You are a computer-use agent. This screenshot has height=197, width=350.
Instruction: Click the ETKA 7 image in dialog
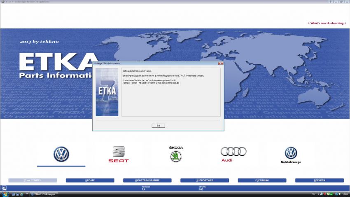click(107, 92)
